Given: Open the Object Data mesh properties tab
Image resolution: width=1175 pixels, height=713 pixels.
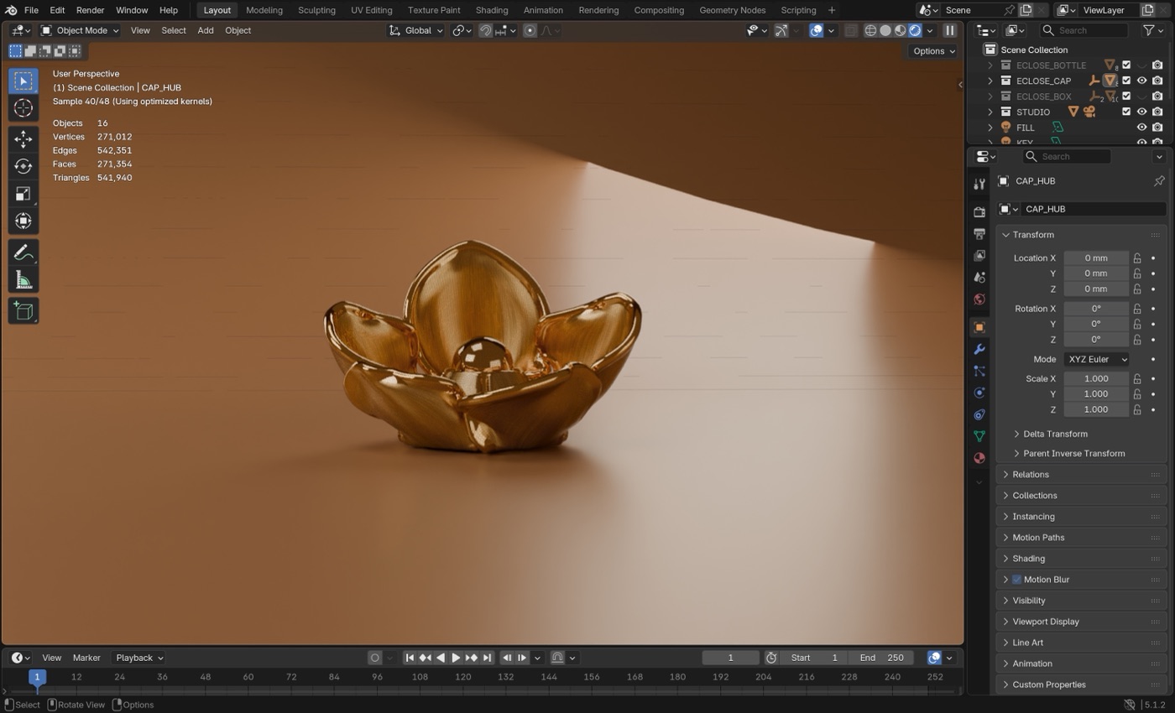Looking at the screenshot, I should tap(979, 436).
